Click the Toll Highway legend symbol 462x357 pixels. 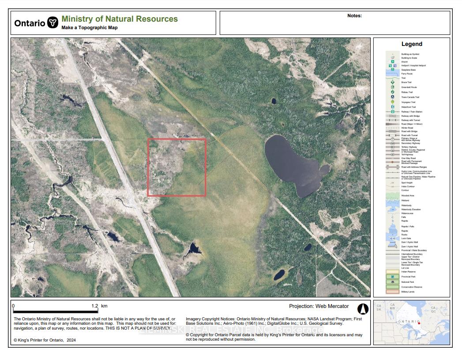coord(392,155)
